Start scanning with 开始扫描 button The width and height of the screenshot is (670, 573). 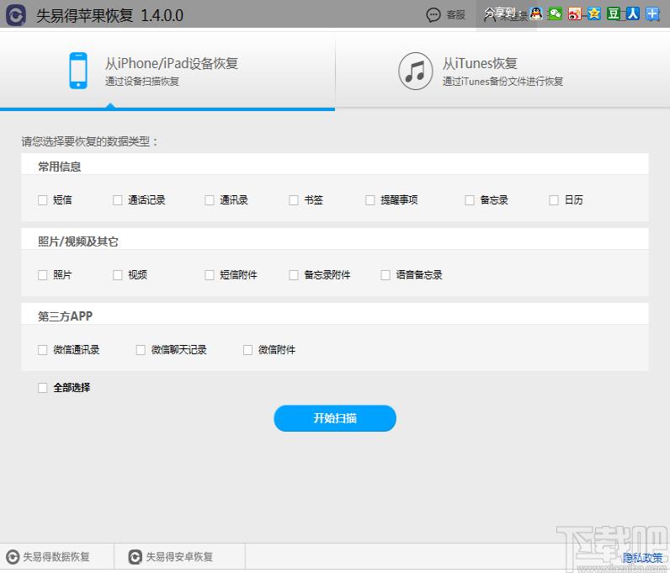(335, 418)
